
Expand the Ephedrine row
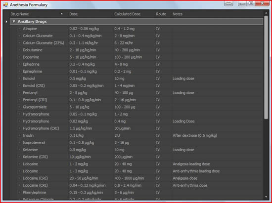point(19,64)
